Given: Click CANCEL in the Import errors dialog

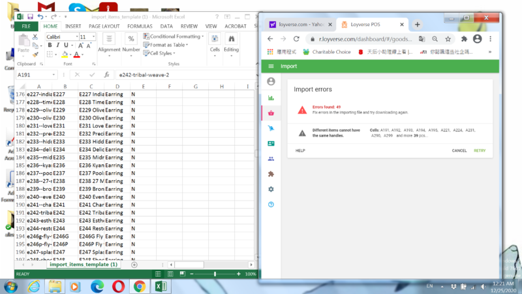Looking at the screenshot, I should (x=459, y=151).
